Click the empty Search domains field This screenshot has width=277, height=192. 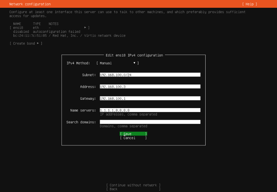pos(150,122)
